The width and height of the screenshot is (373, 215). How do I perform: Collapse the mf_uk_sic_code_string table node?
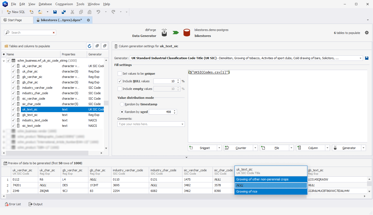[x=4, y=61]
